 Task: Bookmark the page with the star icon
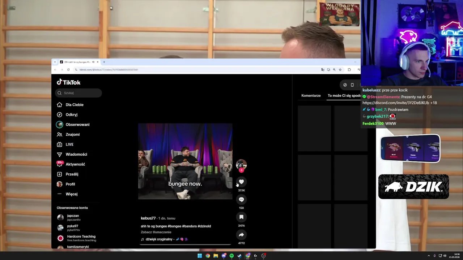point(340,70)
